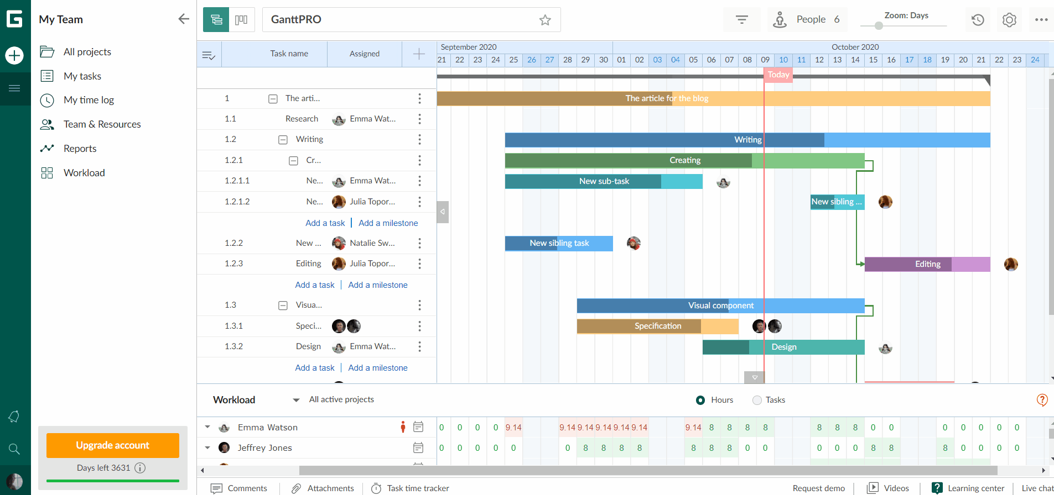Collapse the 'Cr...' subtask group
Screen dimensions: 1054x495
pyautogui.click(x=294, y=161)
